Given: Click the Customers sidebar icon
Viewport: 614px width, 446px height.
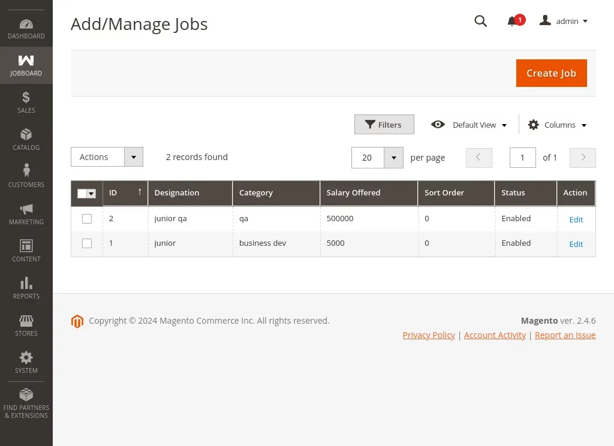Looking at the screenshot, I should (26, 175).
